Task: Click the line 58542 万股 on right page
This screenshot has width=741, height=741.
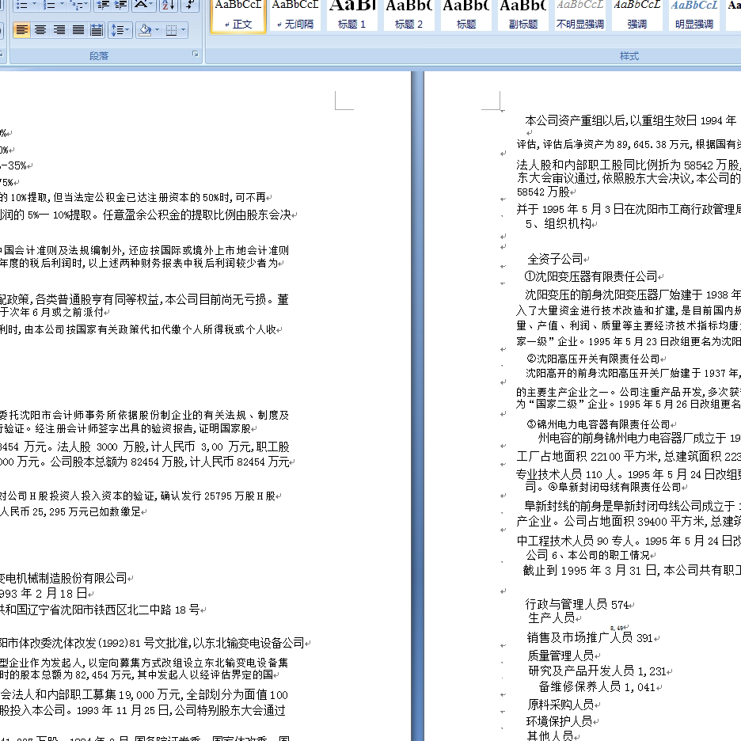Action: click(x=543, y=192)
